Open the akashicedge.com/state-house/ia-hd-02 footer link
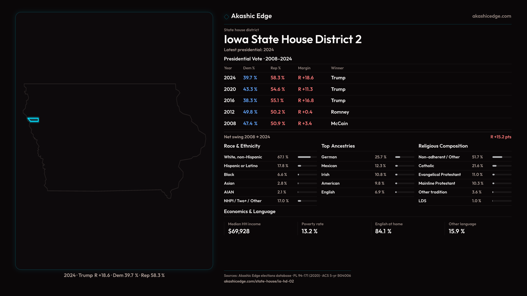Screen dimensions: 527x296 click(259, 281)
